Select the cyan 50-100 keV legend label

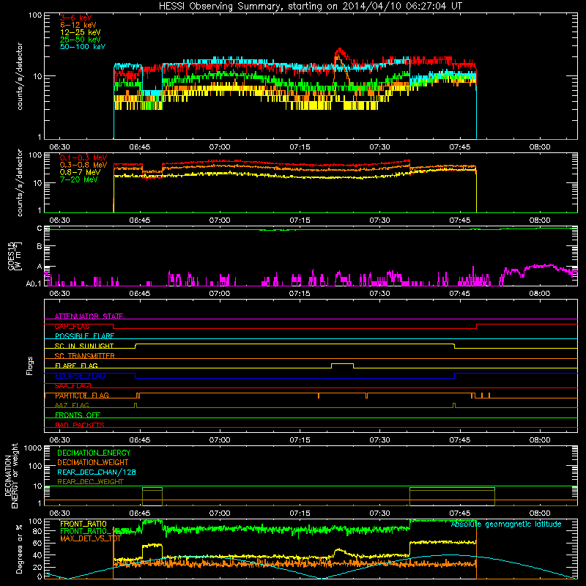tap(83, 47)
